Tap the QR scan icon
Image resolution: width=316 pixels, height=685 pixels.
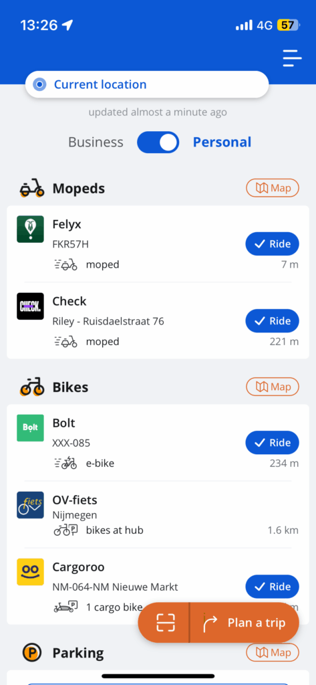tap(166, 623)
